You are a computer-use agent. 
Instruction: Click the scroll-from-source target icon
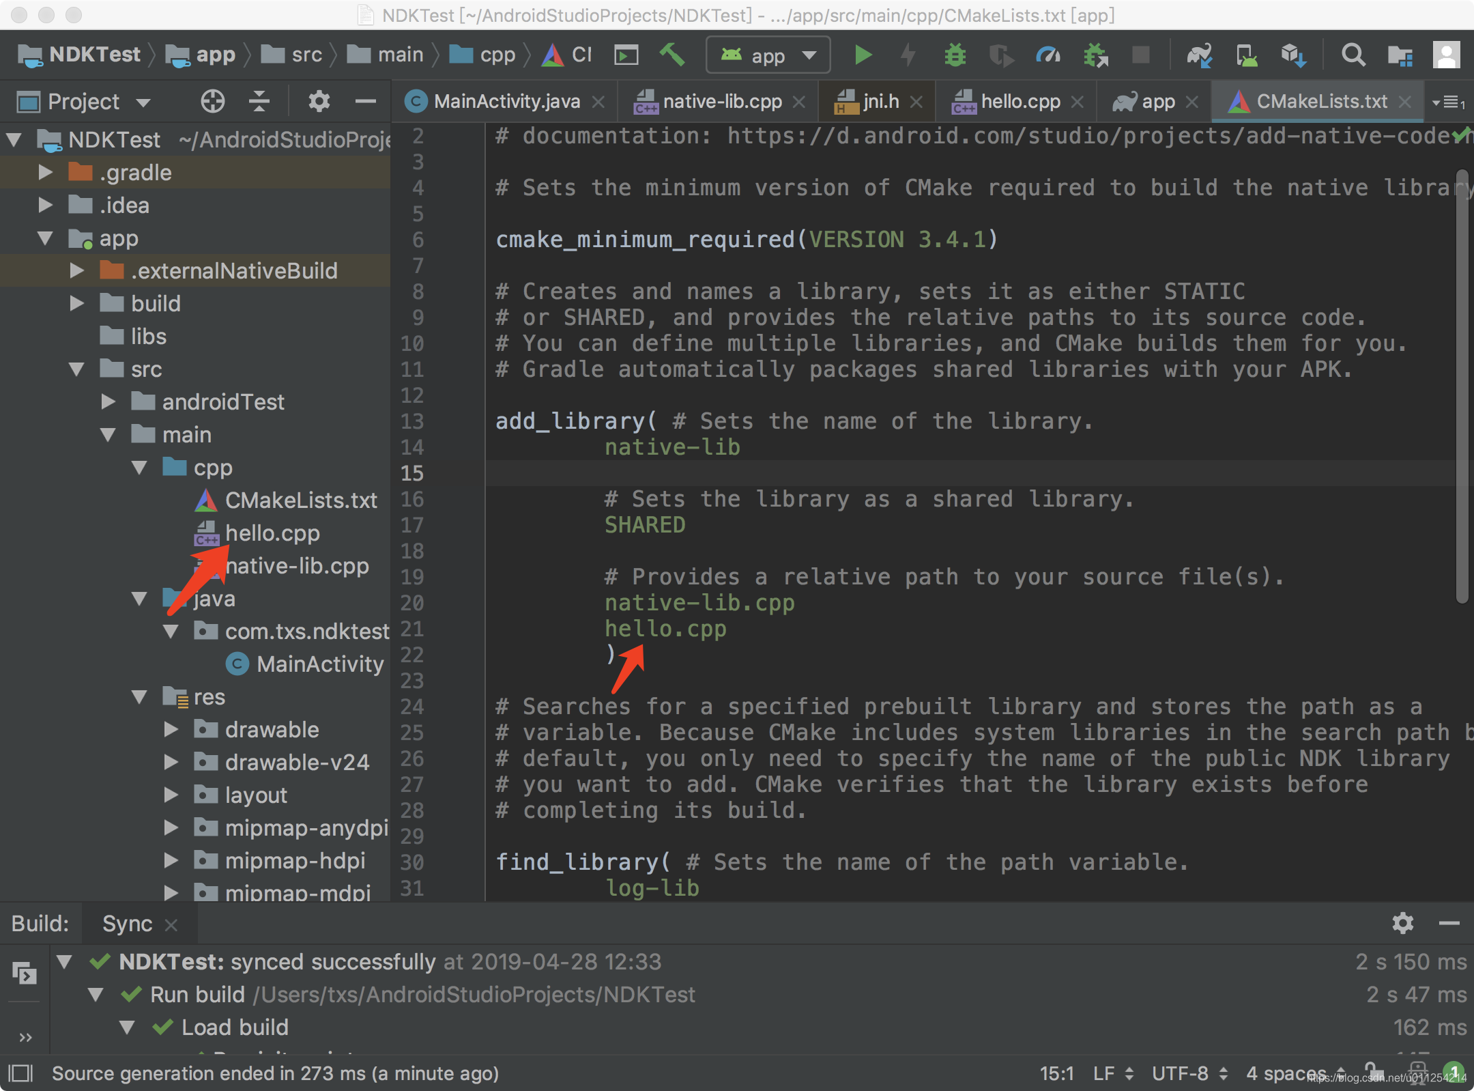coord(213,102)
